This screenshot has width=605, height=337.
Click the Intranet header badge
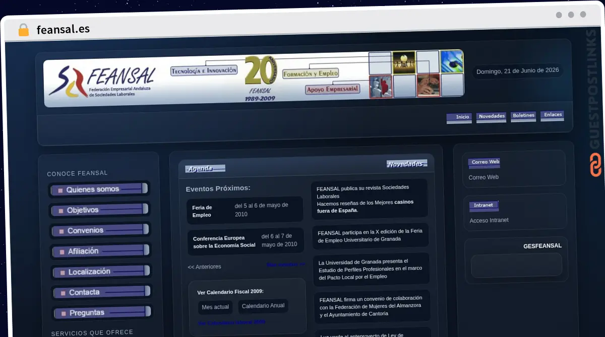[484, 205]
